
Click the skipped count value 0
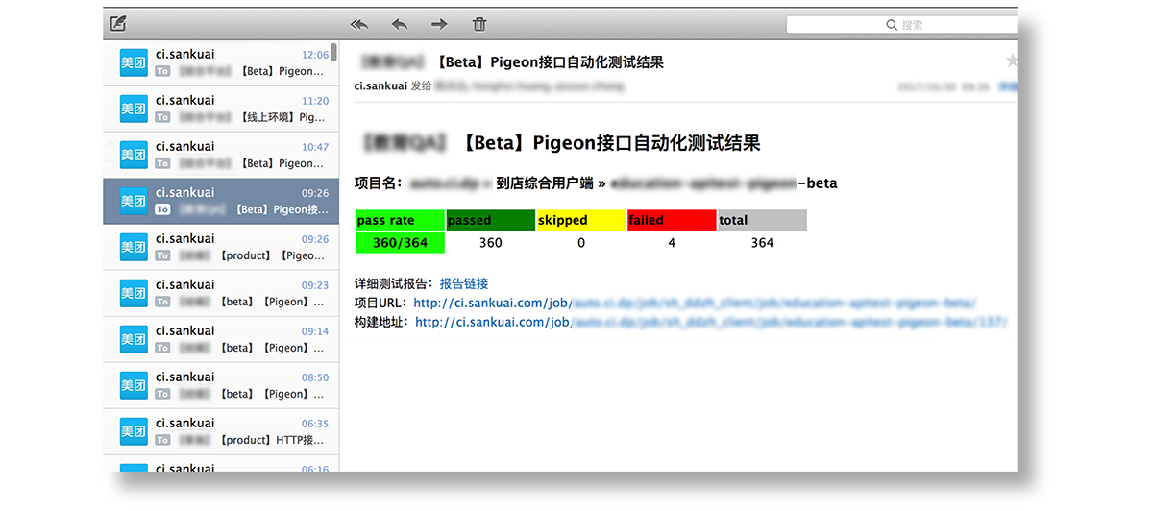point(581,243)
